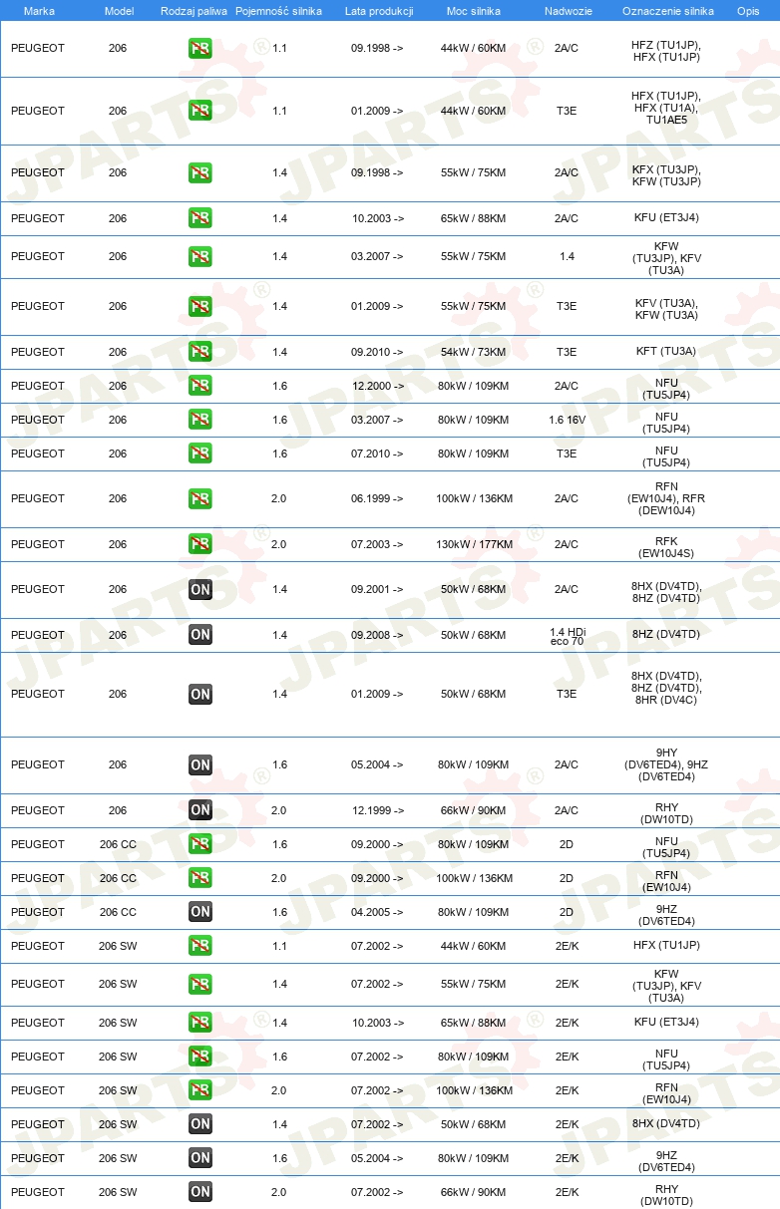Click petrol icon in 206 SW 1.6 07.2002 row
The image size is (780, 1209).
tap(200, 1057)
